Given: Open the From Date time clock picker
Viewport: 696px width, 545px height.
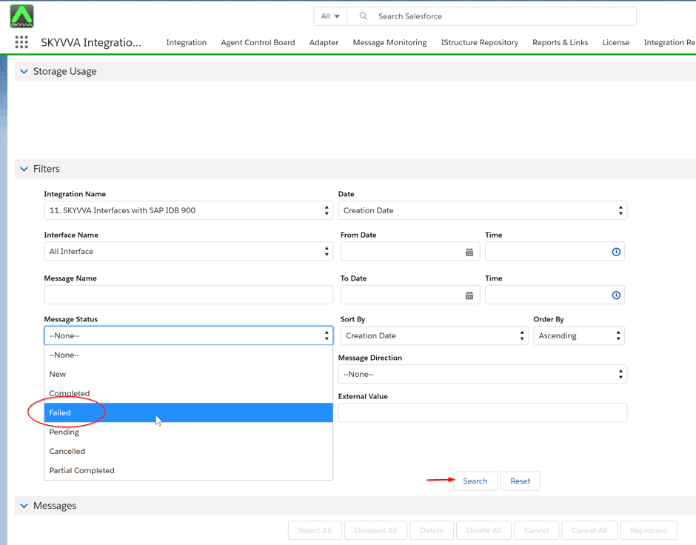Looking at the screenshot, I should [x=615, y=253].
